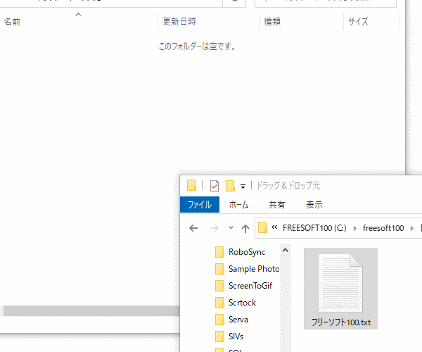422x352 pixels.
Task: Go forward with the right arrow button
Action: point(215,228)
